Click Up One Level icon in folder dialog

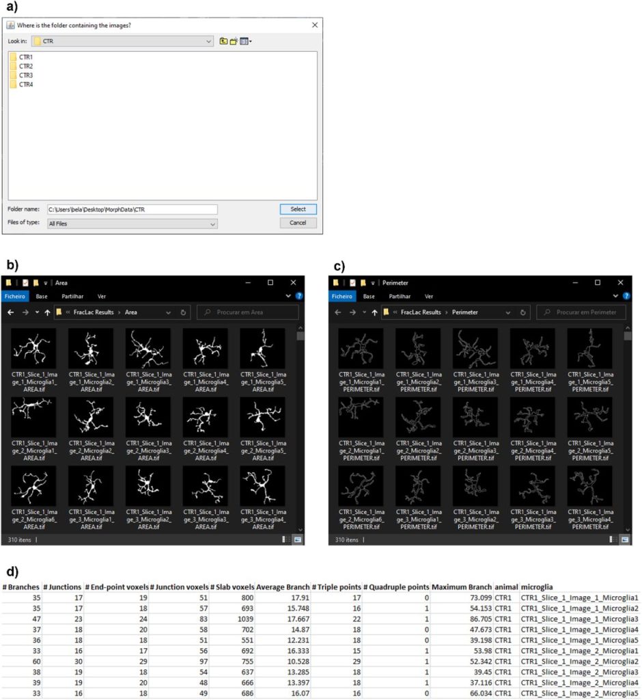click(223, 41)
